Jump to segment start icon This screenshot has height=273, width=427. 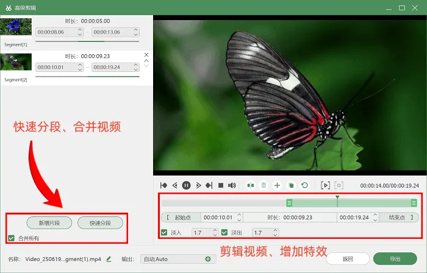[163, 185]
